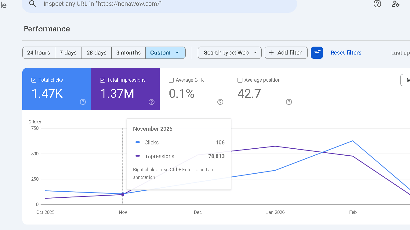Click inside the Inspect any URL field
Image resolution: width=410 pixels, height=230 pixels.
point(122,4)
